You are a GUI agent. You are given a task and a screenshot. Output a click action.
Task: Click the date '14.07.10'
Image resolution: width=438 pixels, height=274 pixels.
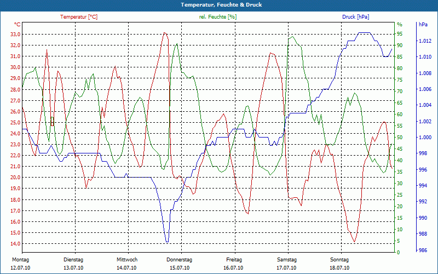126,268
